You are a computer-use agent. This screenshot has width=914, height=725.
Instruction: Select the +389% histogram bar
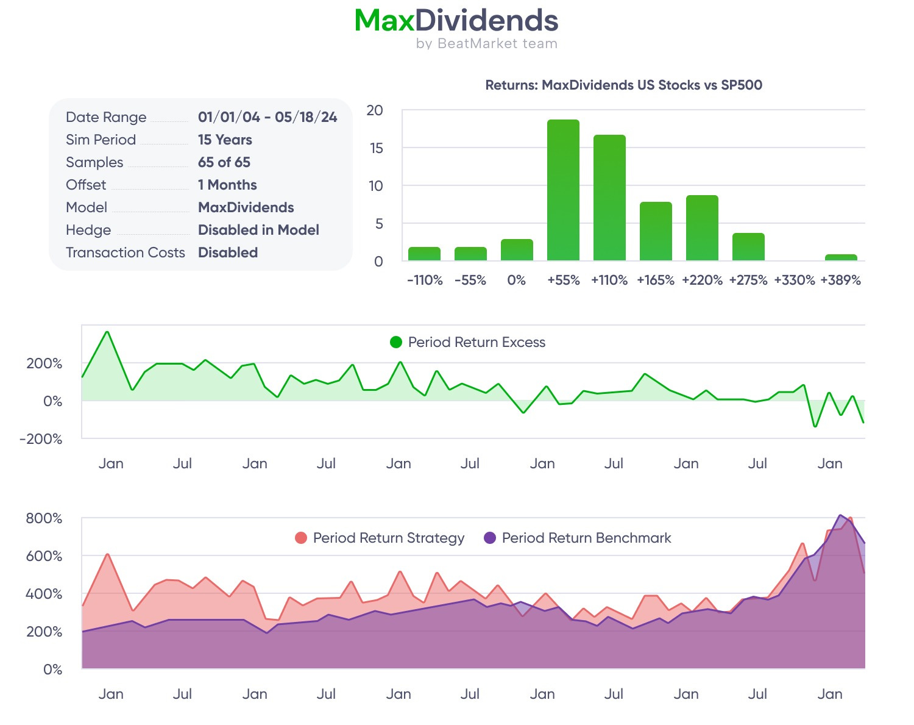[x=841, y=257]
